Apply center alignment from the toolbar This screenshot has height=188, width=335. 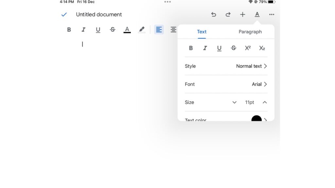(x=173, y=29)
